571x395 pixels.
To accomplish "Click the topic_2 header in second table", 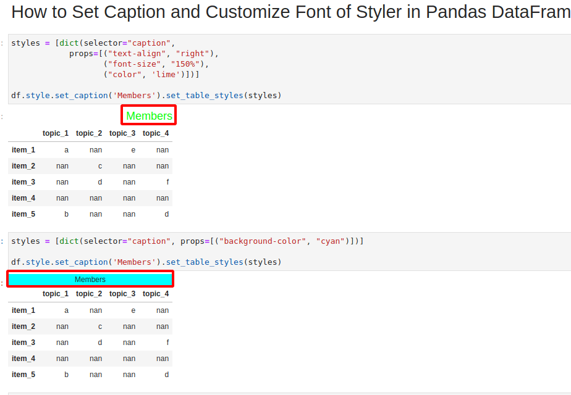I will tap(89, 294).
